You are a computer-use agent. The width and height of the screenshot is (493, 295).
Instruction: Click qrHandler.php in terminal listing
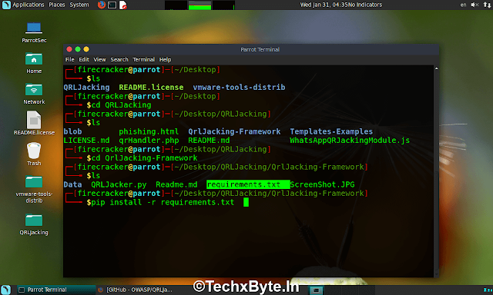[149, 140]
